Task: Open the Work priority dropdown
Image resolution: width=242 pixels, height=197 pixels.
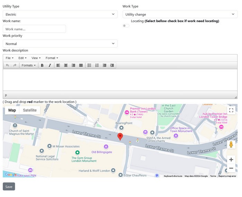Action: [60, 44]
